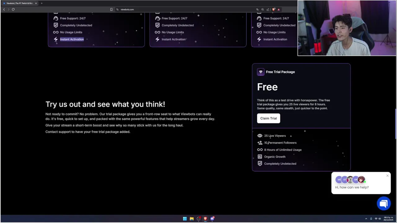
Task: Click 'Instant Activation' in the third card
Action: tap(275, 39)
